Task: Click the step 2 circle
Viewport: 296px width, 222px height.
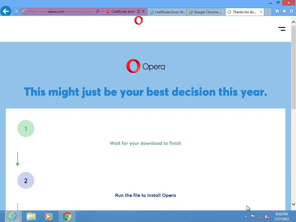Action: 26,180
